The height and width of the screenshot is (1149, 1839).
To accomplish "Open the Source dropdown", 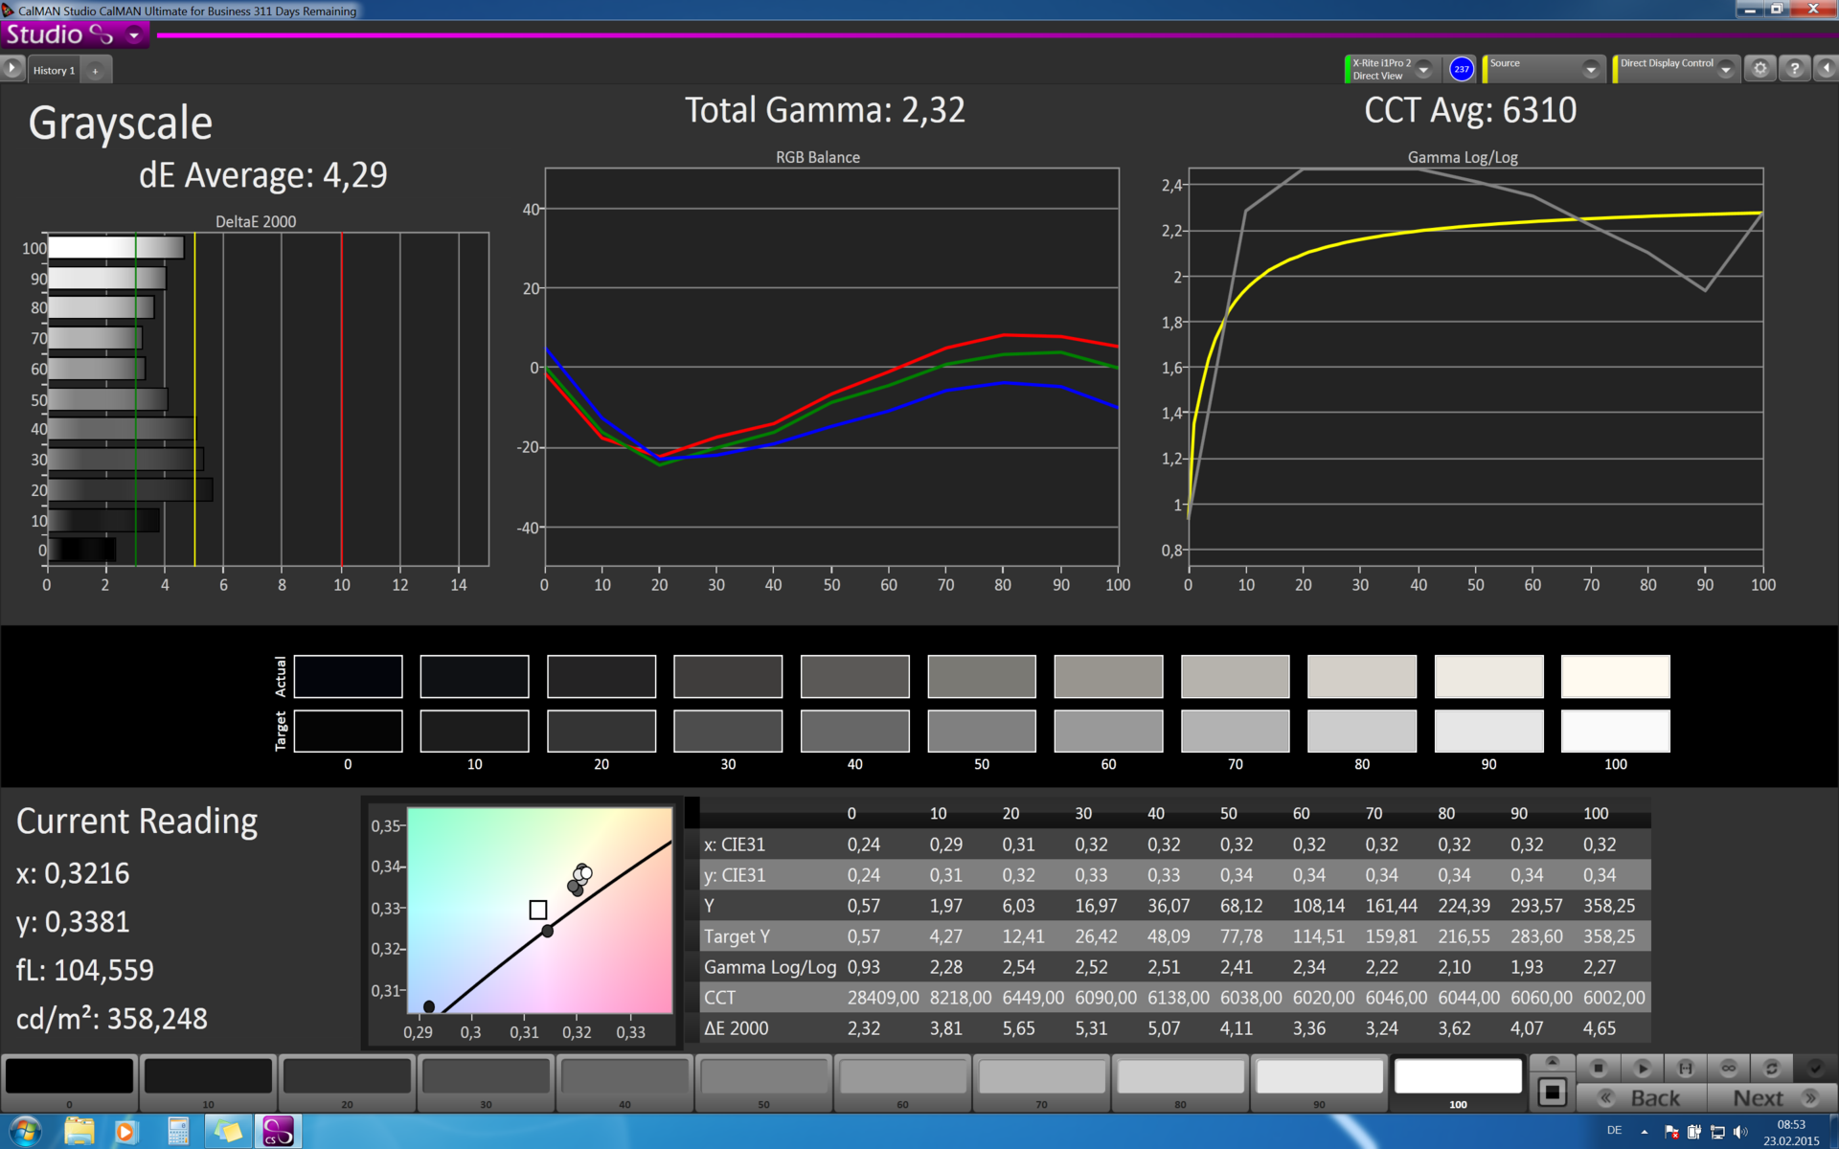I will coord(1590,69).
